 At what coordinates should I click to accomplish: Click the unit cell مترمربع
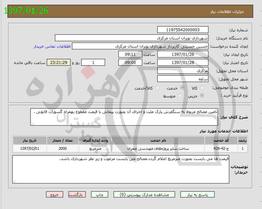coord(95,148)
